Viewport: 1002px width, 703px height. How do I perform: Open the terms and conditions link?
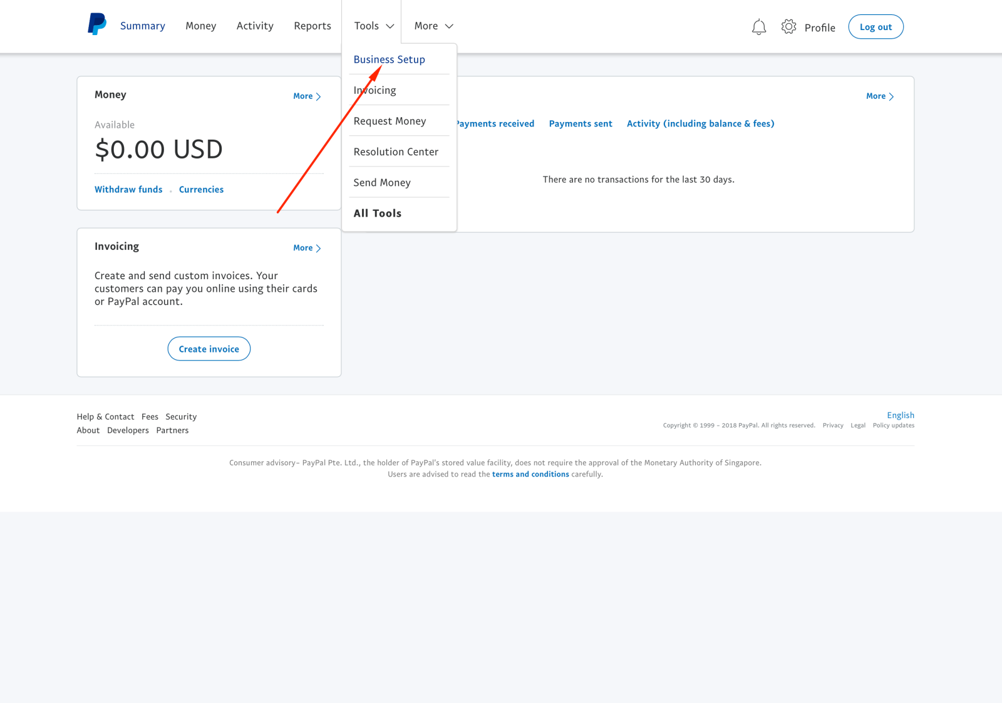pos(530,474)
